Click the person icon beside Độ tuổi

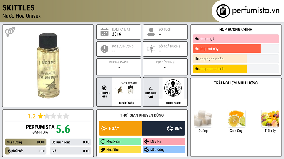[x=151, y=32]
